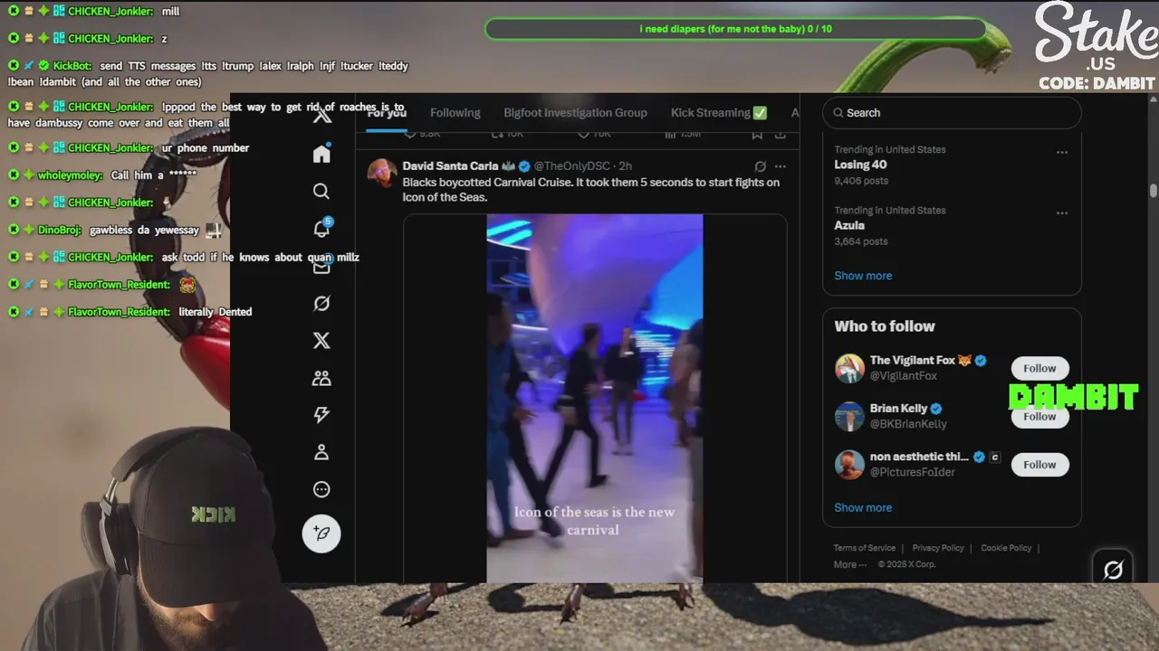Open more options for Losing 40 trend
Screen dimensions: 1159x651
(1062, 152)
